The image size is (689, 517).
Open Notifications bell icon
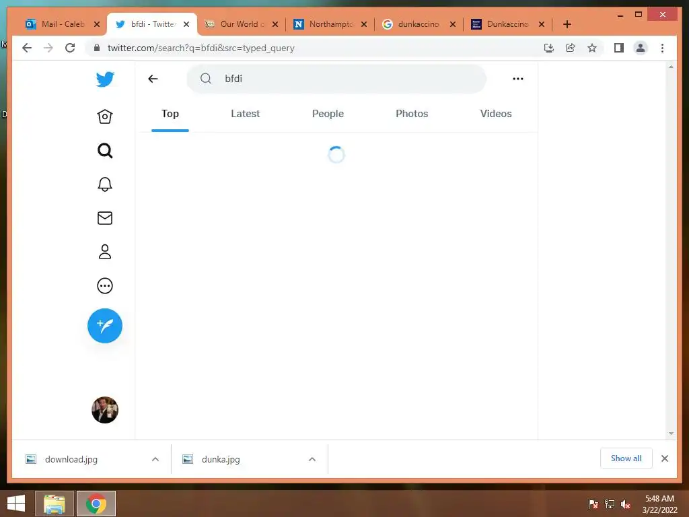[104, 184]
